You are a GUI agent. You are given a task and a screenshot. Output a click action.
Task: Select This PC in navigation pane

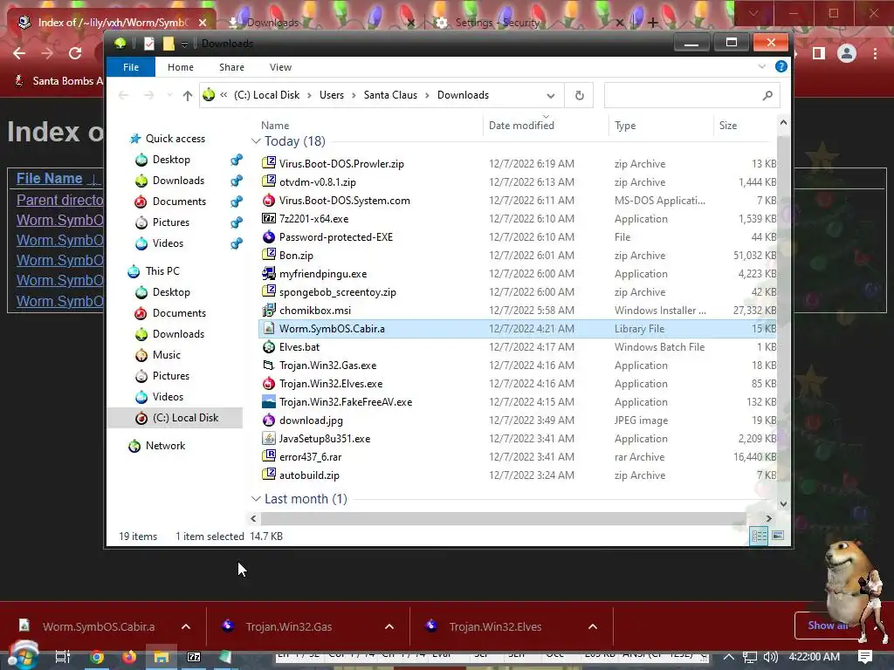pyautogui.click(x=162, y=271)
